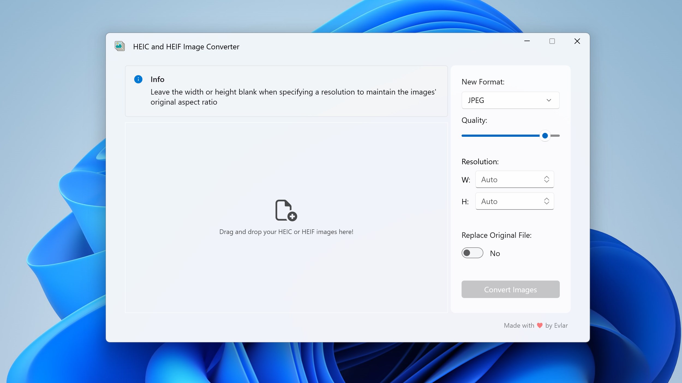Click the gray end of Quality slider track
The width and height of the screenshot is (682, 383).
(556, 136)
